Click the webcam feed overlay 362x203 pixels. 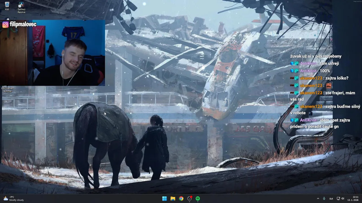[x=52, y=53]
